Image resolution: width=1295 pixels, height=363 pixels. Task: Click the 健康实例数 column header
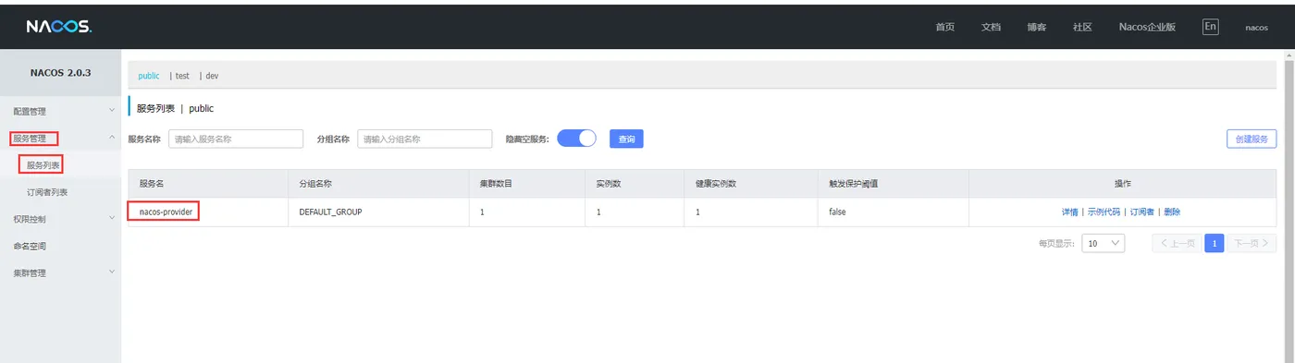pyautogui.click(x=750, y=184)
